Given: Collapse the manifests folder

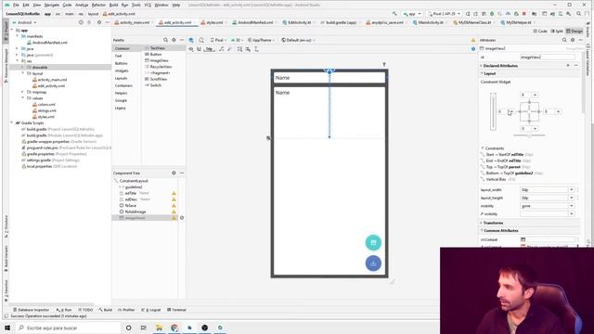Looking at the screenshot, I should (18, 36).
